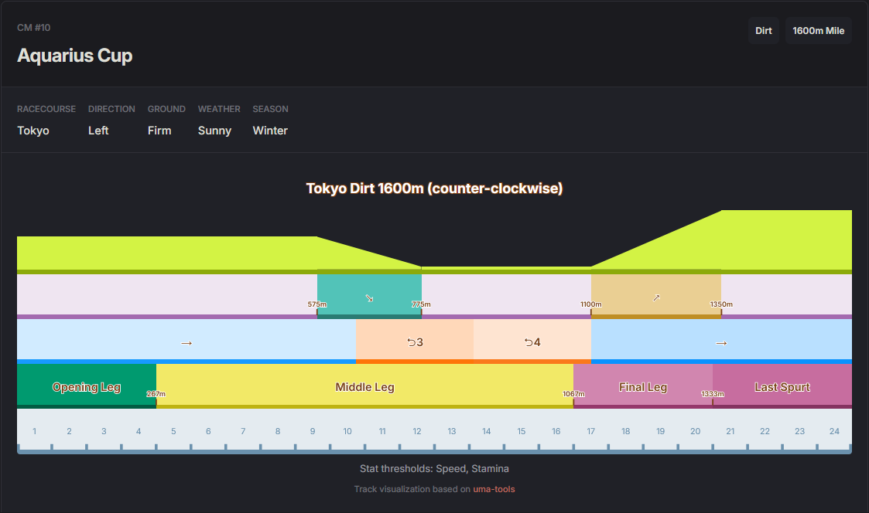Image resolution: width=869 pixels, height=513 pixels.
Task: Click section 12 on the ruler
Action: click(x=416, y=431)
